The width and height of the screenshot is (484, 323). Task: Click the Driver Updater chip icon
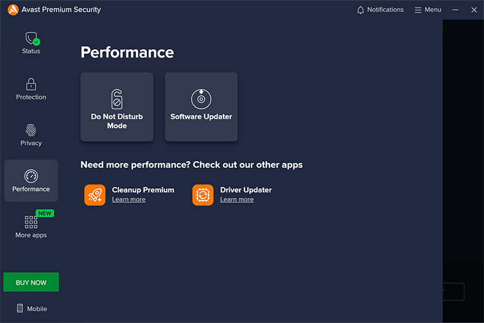point(203,195)
